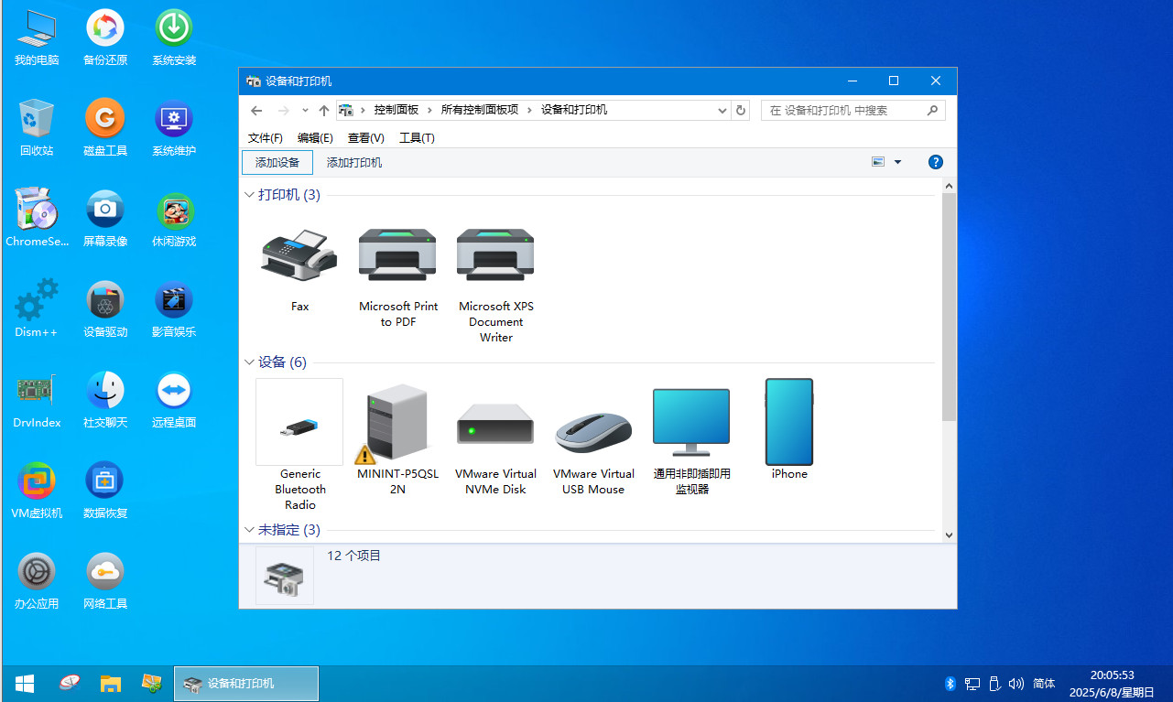Click the vertical scrollbar up arrow
Screen dimensions: 1173x702
[x=949, y=186]
